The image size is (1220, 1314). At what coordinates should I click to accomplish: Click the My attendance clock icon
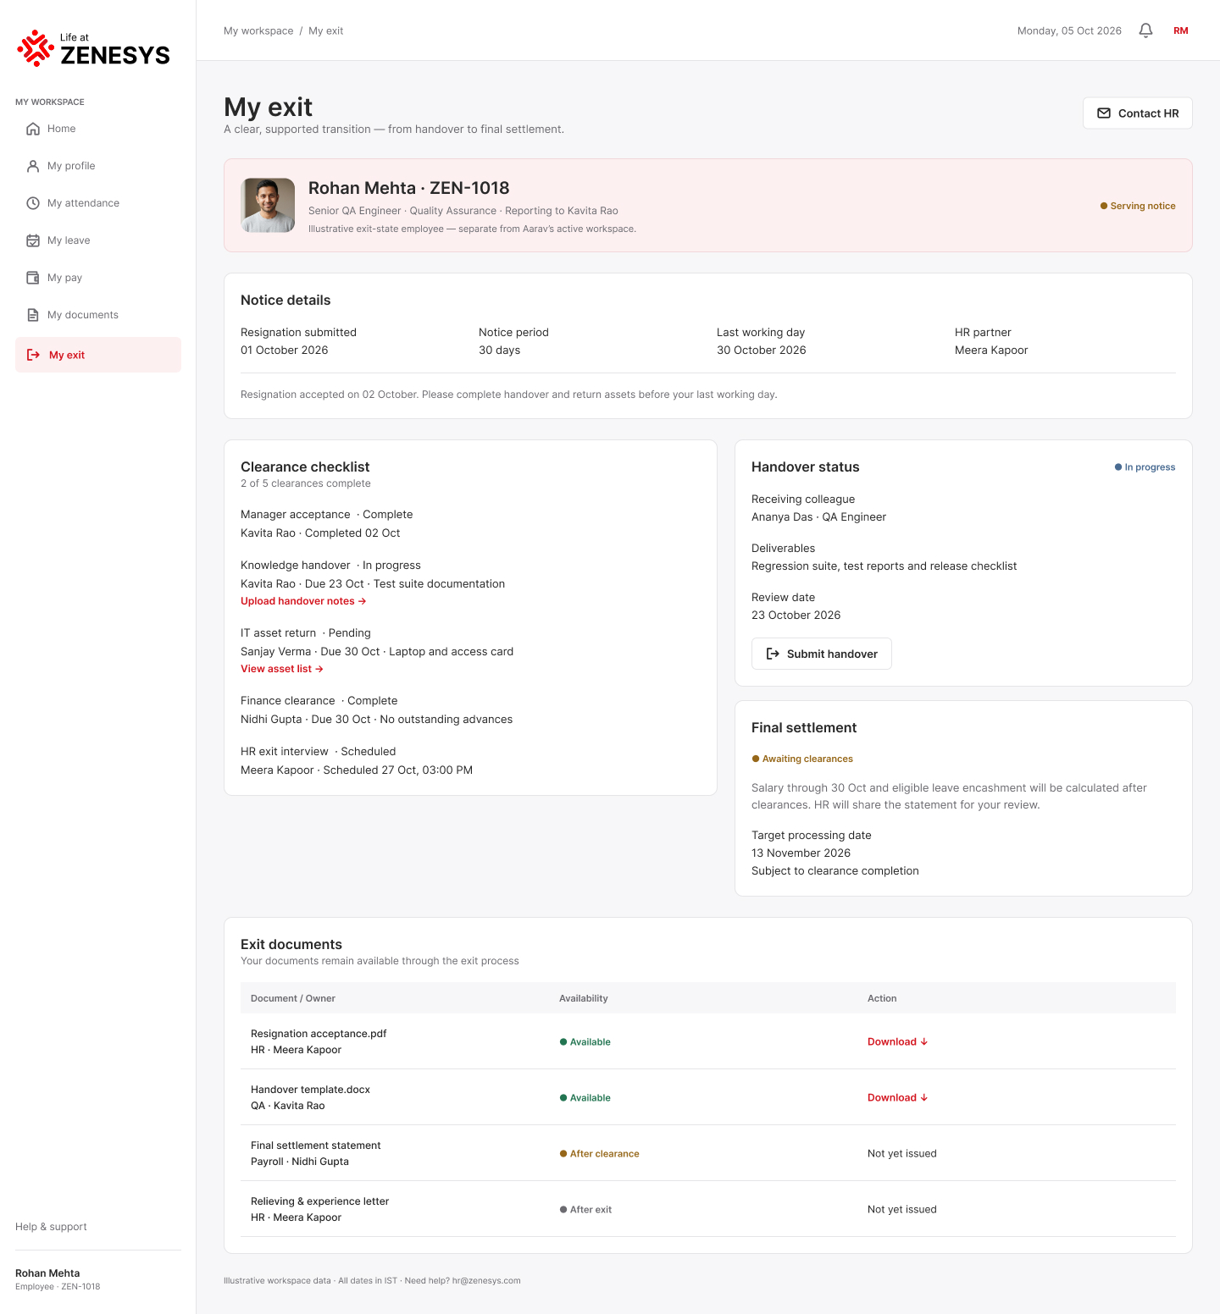[x=33, y=203]
